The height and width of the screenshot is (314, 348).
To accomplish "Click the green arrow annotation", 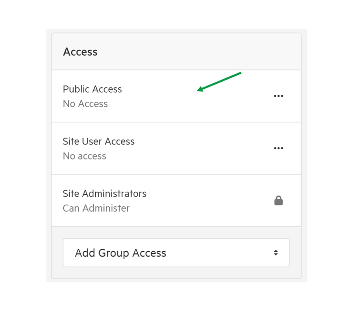I will pyautogui.click(x=219, y=82).
